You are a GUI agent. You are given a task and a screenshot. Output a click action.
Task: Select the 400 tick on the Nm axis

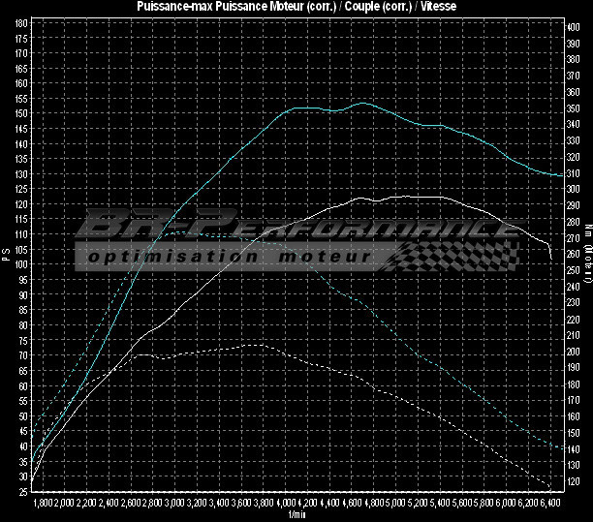tap(573, 27)
